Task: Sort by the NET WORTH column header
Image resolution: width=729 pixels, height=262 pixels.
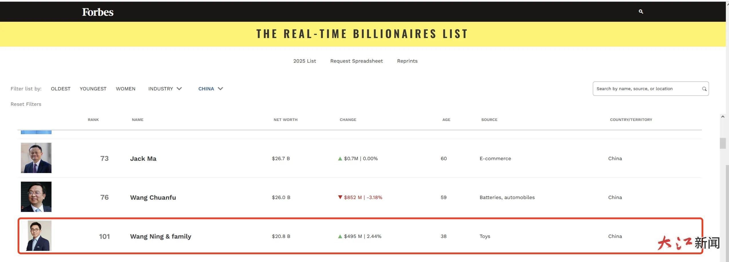Action: (285, 120)
